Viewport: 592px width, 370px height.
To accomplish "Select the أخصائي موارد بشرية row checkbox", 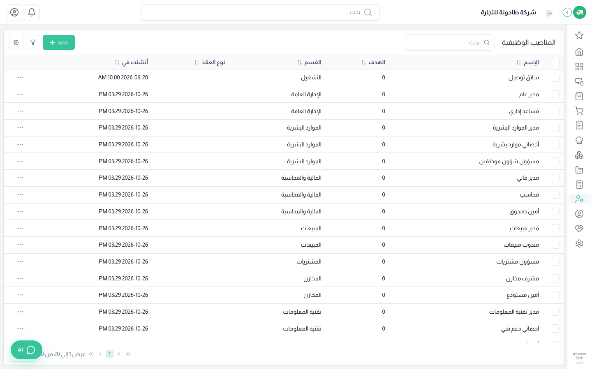I will (556, 144).
